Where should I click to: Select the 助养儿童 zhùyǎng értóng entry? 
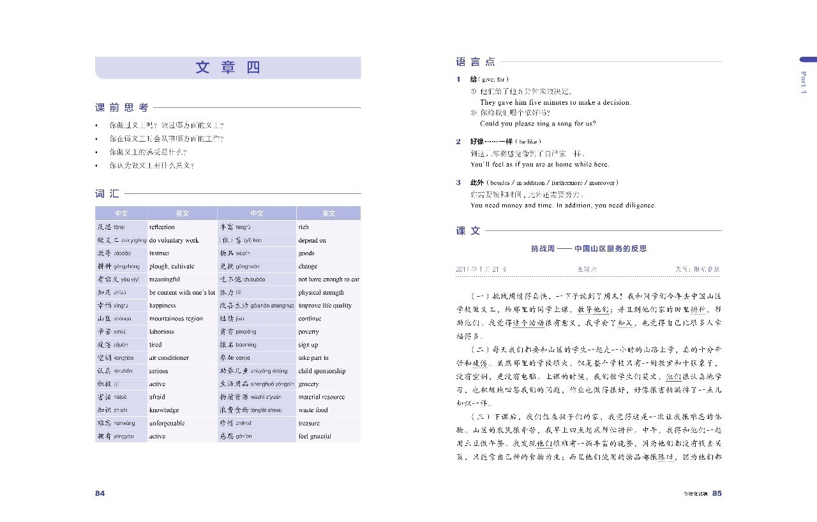pos(257,371)
